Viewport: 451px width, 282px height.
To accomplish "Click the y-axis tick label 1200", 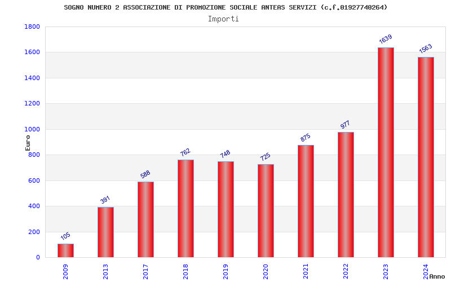I will 32,104.
